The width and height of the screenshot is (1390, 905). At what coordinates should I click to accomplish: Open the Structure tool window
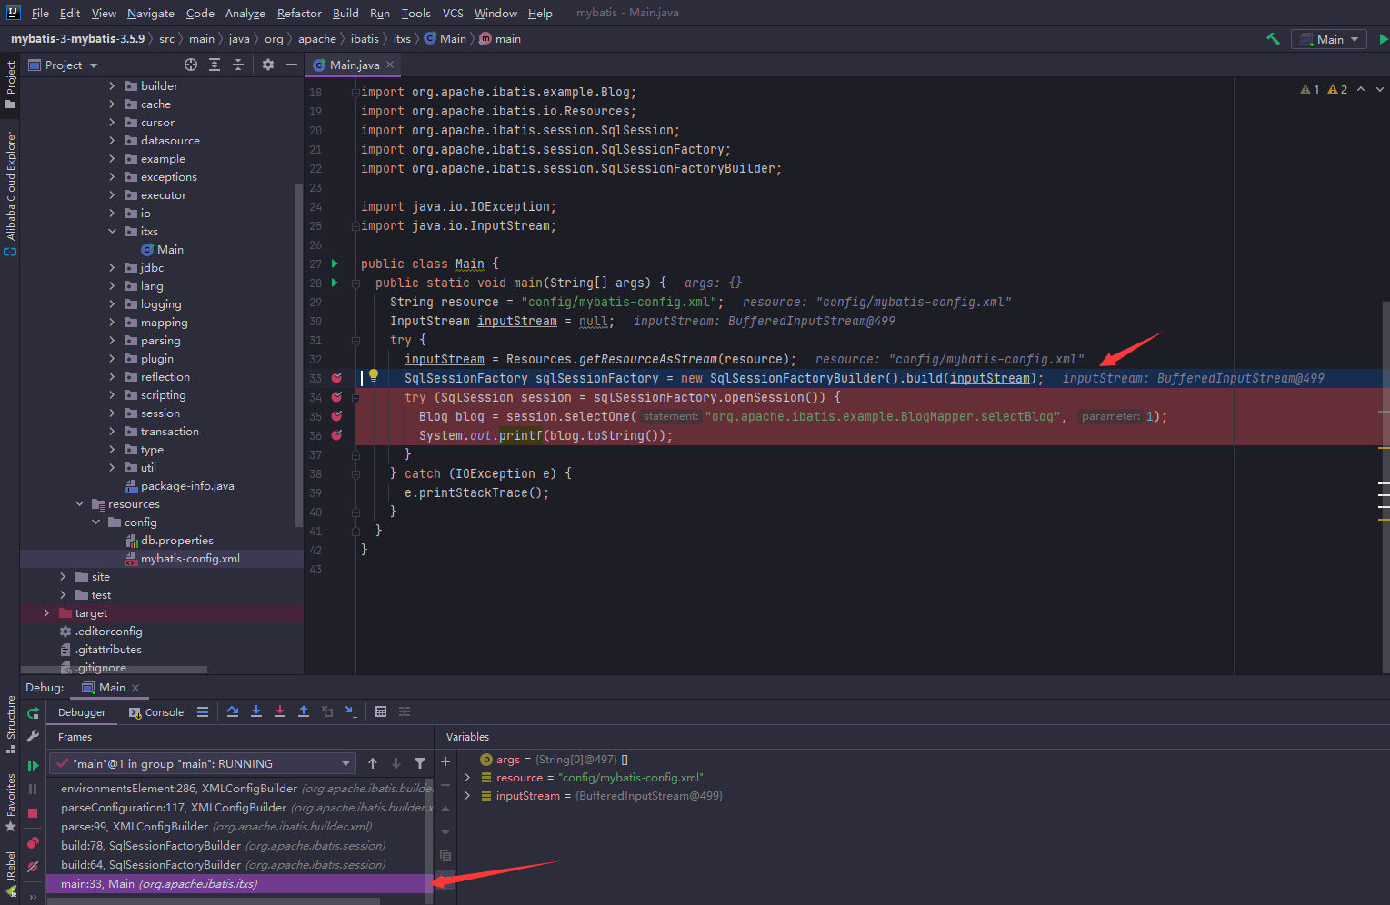coord(10,724)
